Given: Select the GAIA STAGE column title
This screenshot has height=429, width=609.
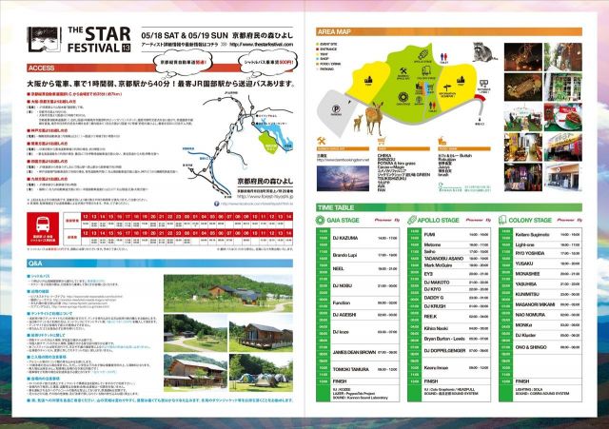Looking at the screenshot, I should [x=343, y=220].
